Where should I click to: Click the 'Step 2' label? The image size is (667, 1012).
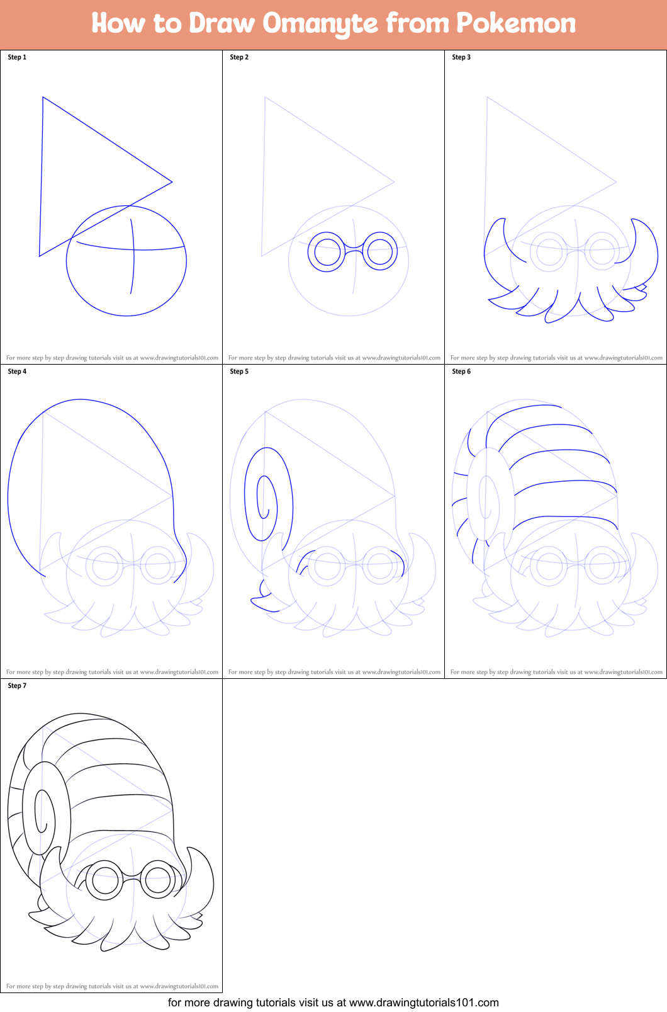[x=239, y=57]
